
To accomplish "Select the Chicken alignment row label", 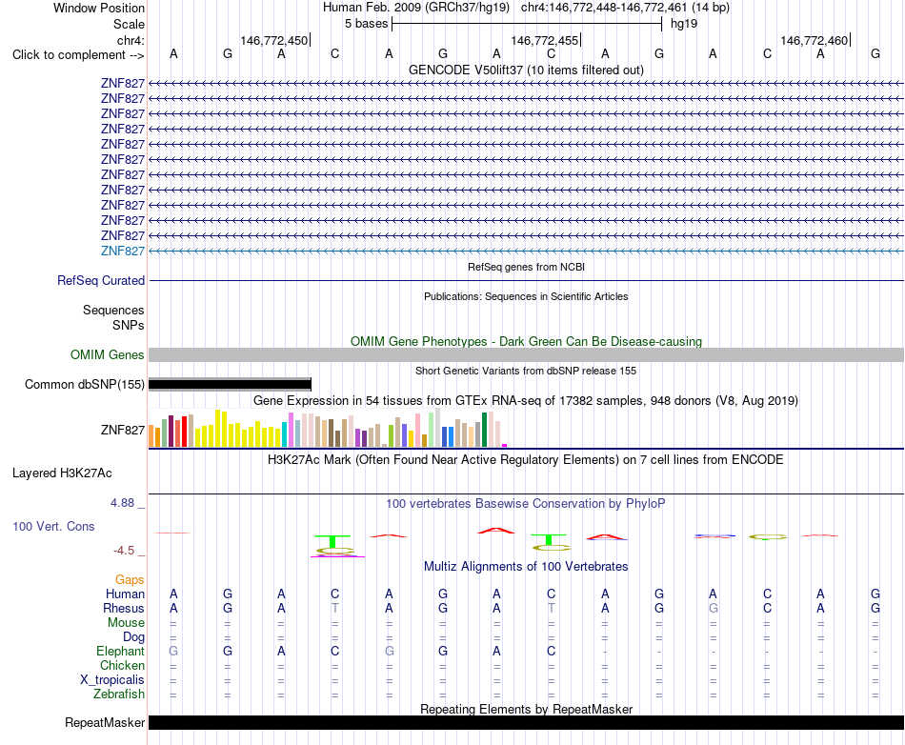I will tap(122, 665).
